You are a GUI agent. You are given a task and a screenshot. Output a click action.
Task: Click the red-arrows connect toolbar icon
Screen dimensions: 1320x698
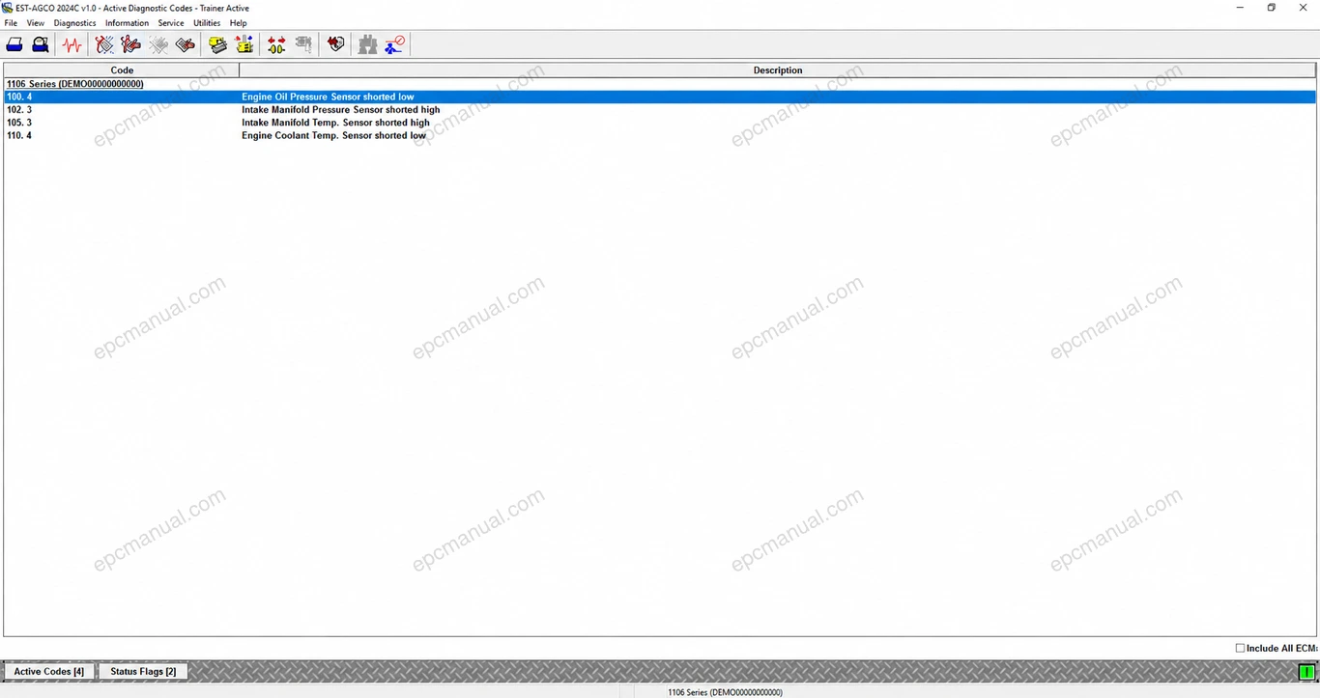(277, 44)
